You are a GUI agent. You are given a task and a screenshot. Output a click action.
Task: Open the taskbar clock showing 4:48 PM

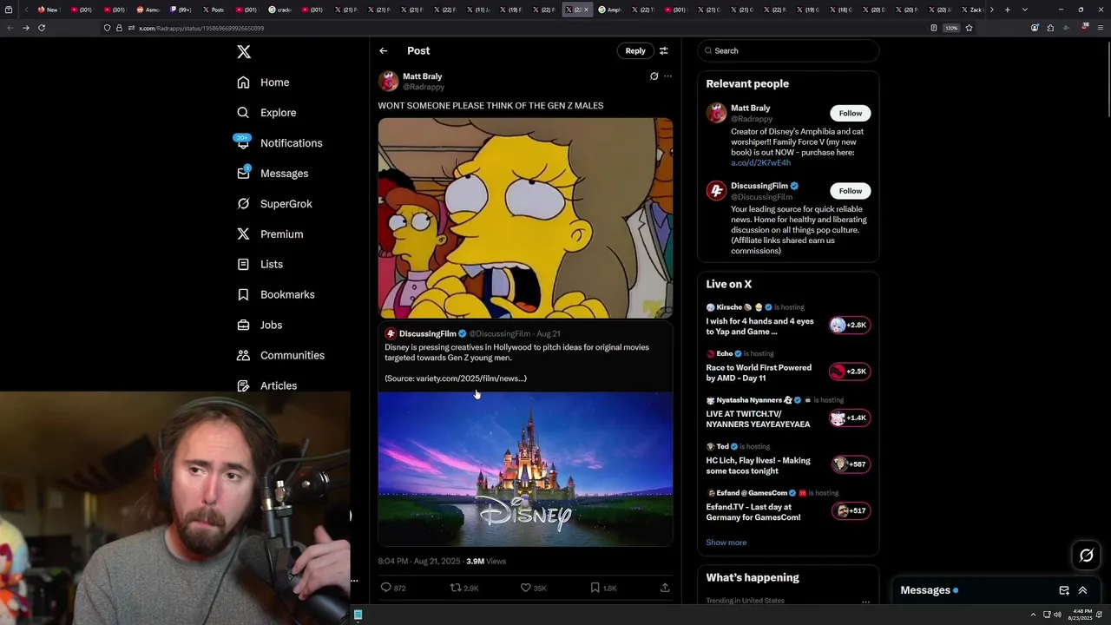pos(1081,615)
